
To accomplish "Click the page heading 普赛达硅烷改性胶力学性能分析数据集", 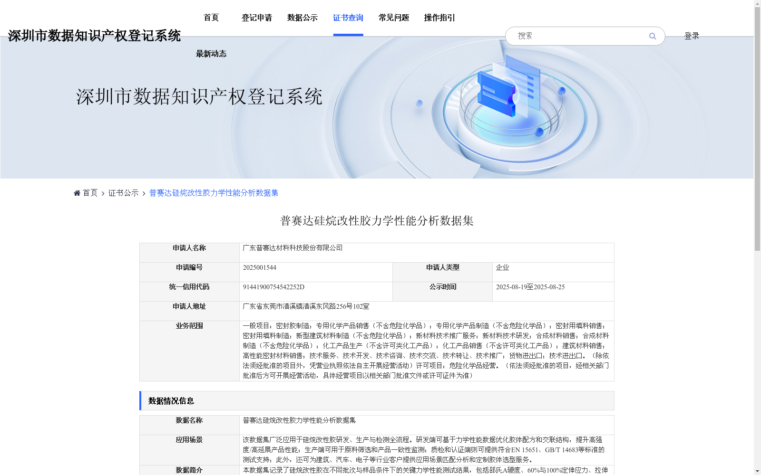I will [x=377, y=221].
